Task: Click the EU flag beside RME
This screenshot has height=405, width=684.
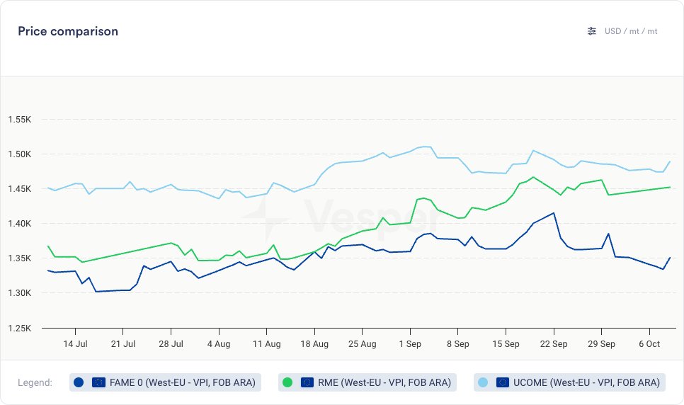Action: 307,382
